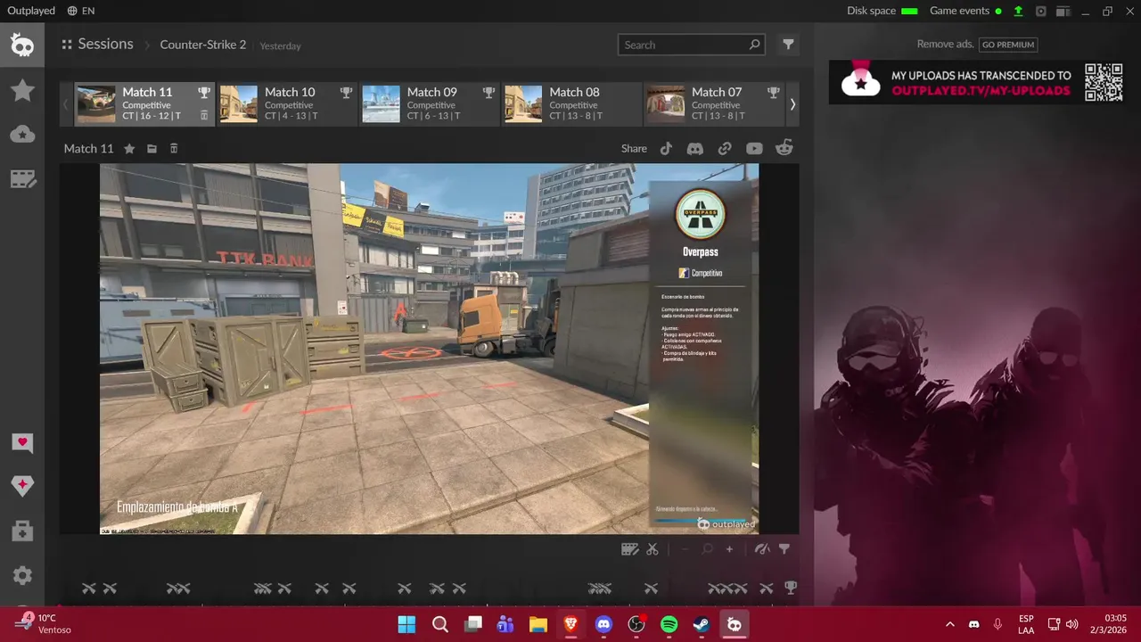1141x642 pixels.
Task: Open video editor clapperboard in sidebar
Action: coord(22,179)
